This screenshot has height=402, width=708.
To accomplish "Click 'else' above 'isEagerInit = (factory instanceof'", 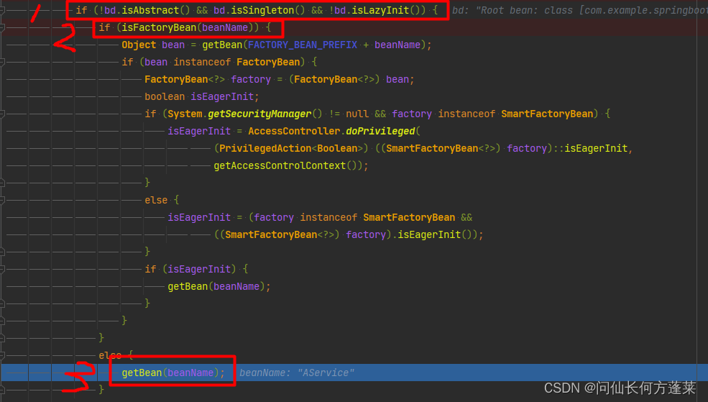I will pos(156,200).
